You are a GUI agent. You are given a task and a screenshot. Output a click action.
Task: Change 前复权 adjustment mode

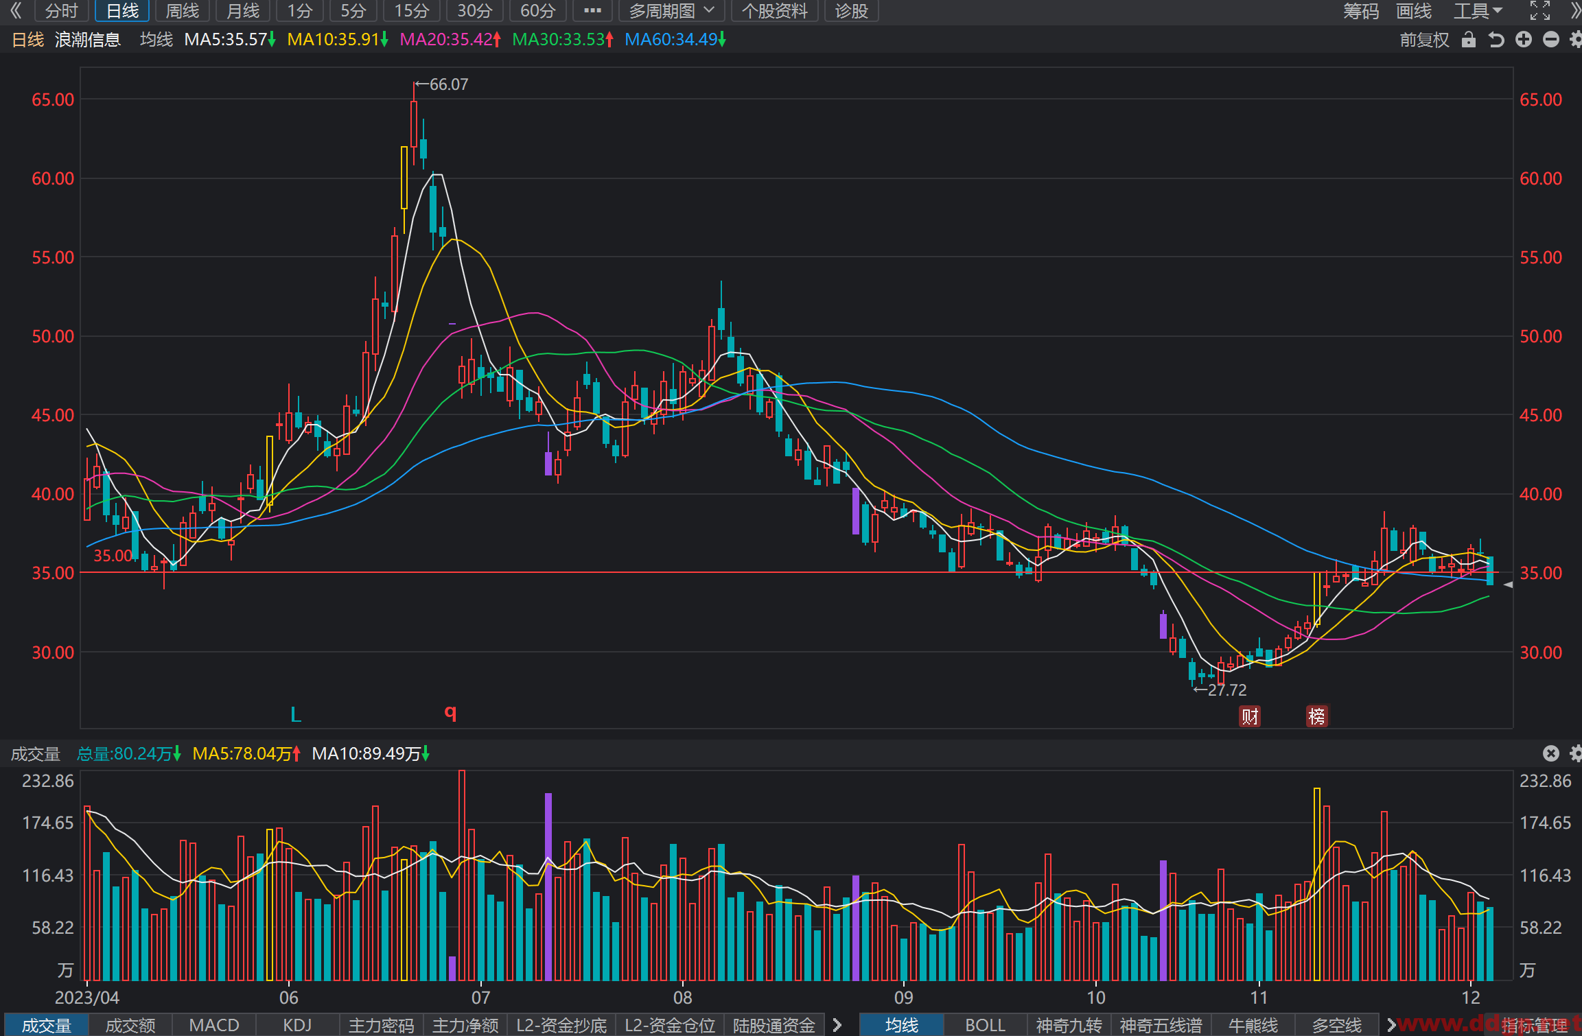click(1424, 40)
